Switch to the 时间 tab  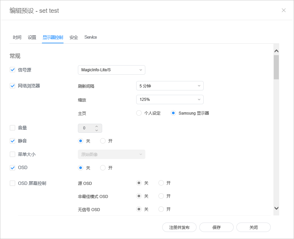point(17,37)
